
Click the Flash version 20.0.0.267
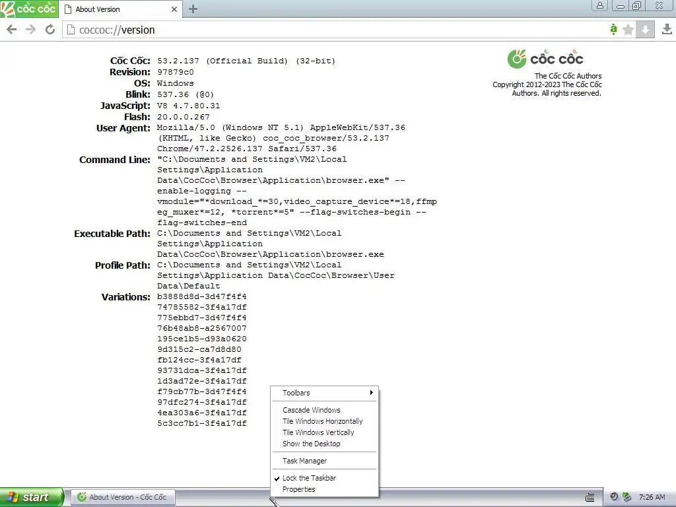tap(184, 117)
